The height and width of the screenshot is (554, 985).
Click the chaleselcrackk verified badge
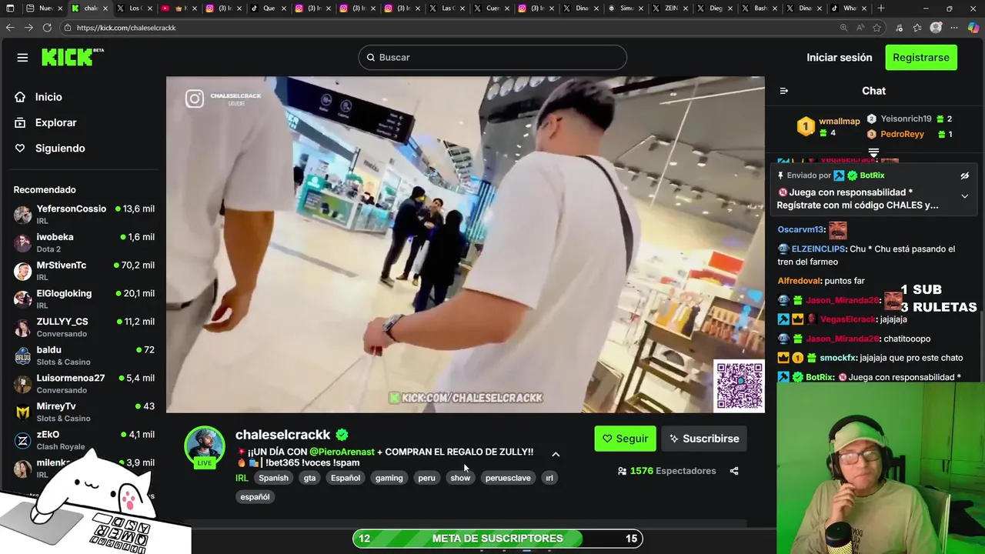(x=342, y=435)
